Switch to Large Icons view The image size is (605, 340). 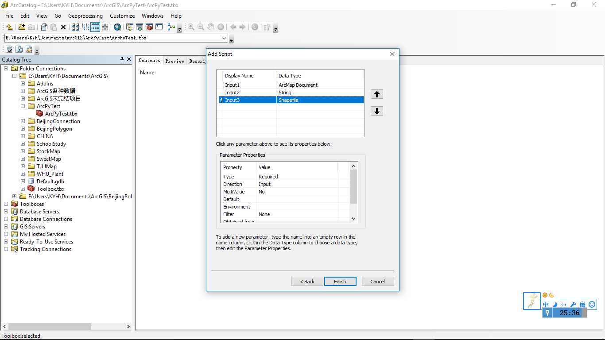point(76,27)
